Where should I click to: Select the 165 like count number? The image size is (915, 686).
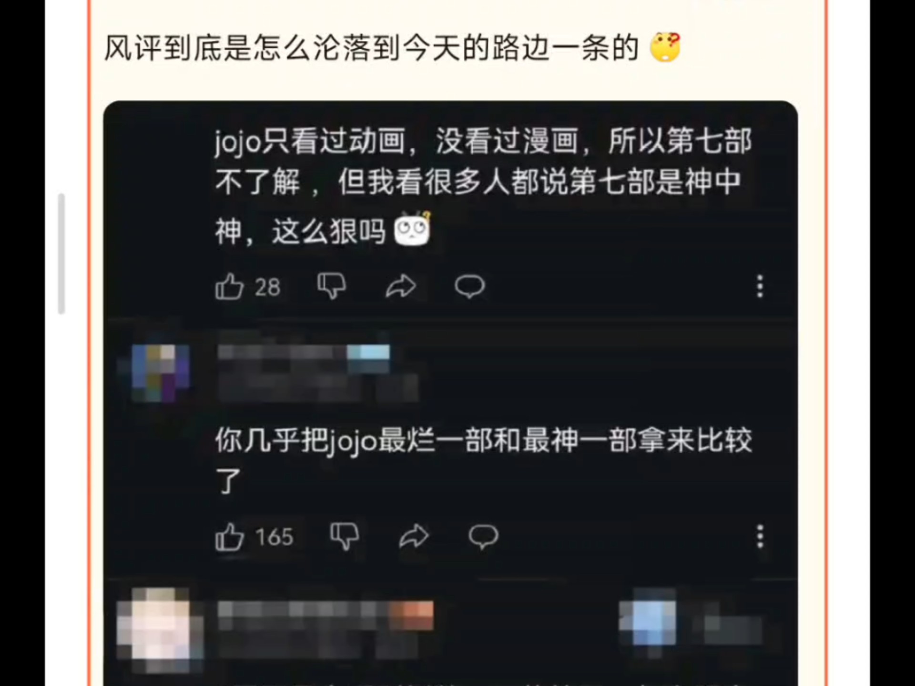274,537
